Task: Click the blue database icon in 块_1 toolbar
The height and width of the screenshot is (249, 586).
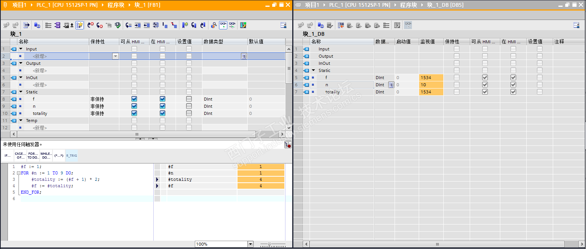Action: tap(37, 25)
